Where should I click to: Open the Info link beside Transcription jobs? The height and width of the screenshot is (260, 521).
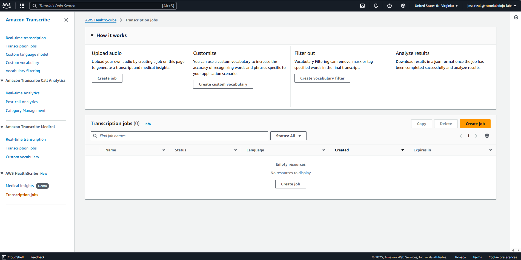(x=148, y=124)
